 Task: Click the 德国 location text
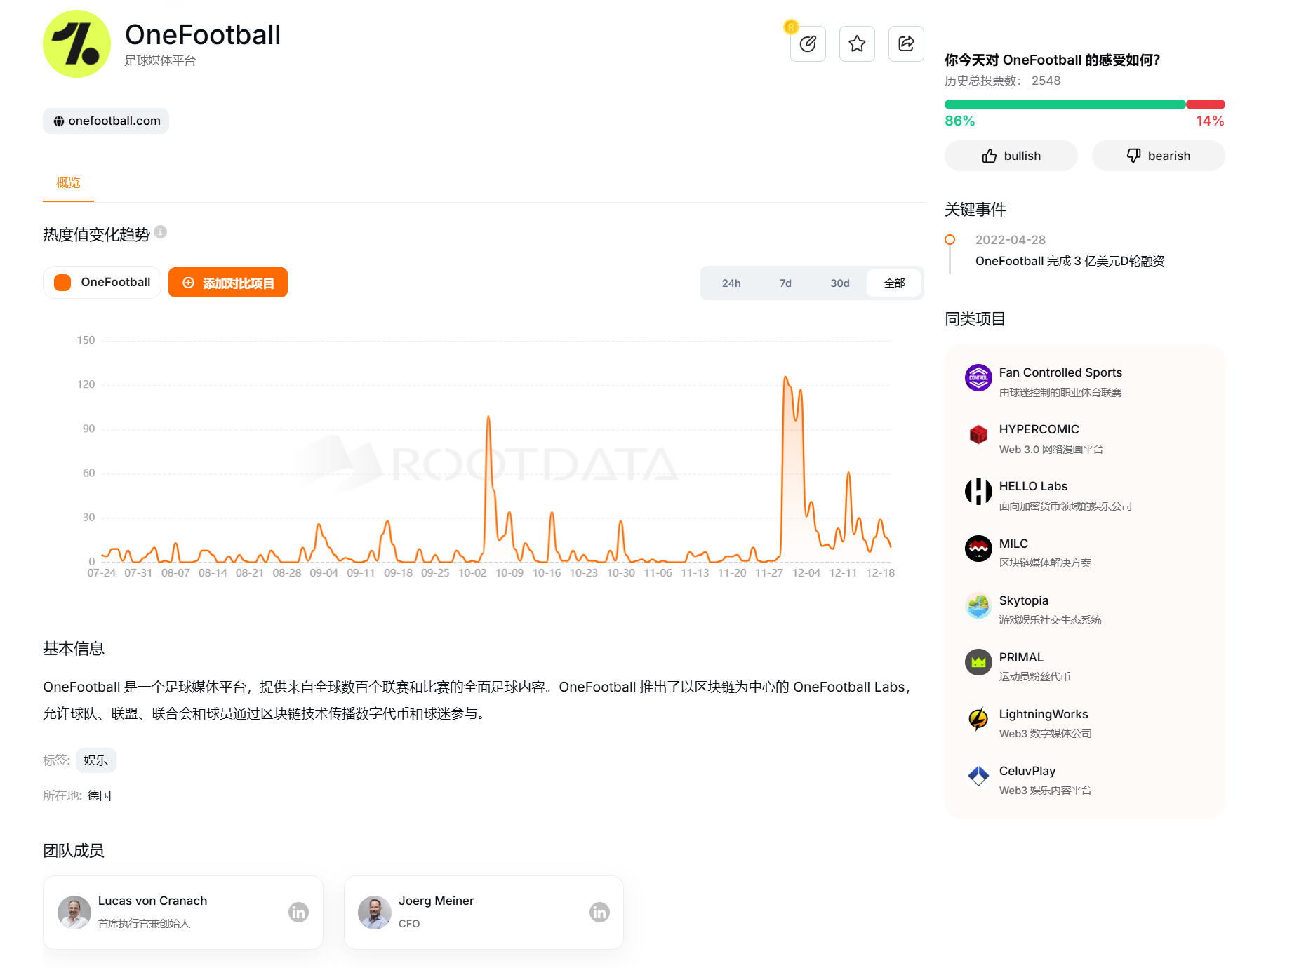(x=99, y=795)
